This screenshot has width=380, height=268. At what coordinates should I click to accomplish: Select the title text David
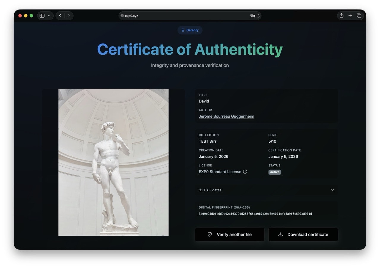pos(204,101)
